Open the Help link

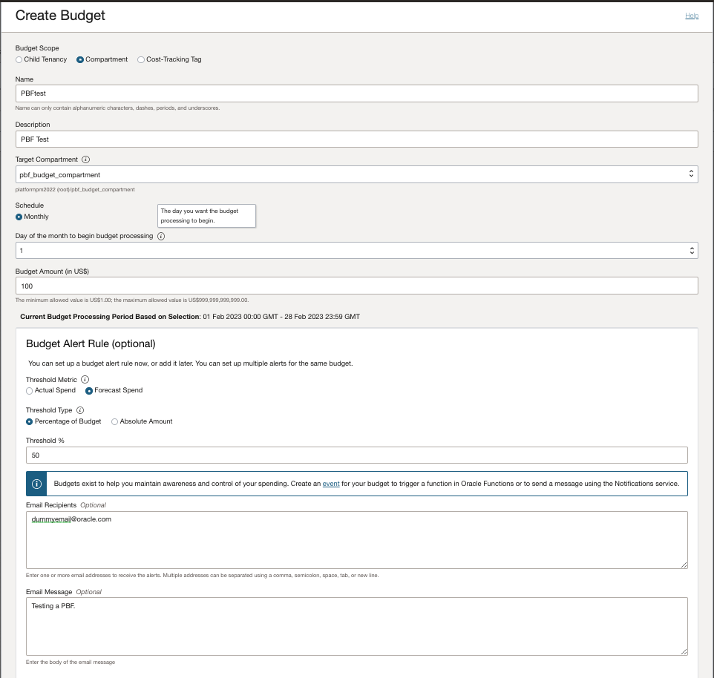[692, 15]
